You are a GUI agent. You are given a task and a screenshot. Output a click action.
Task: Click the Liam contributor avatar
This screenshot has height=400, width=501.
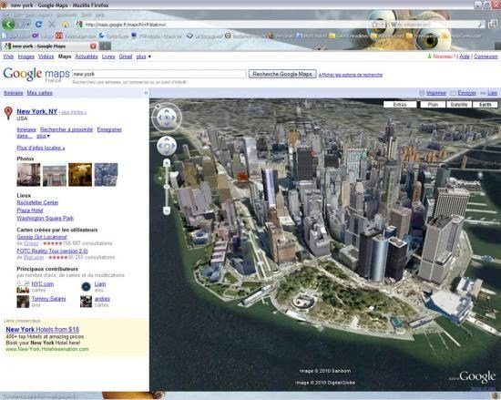pyautogui.click(x=86, y=287)
